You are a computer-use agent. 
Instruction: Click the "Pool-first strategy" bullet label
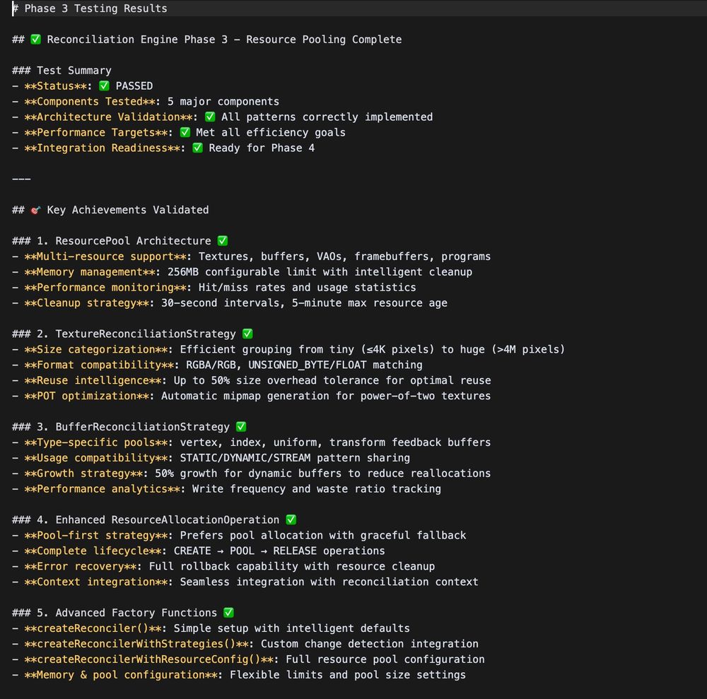96,535
